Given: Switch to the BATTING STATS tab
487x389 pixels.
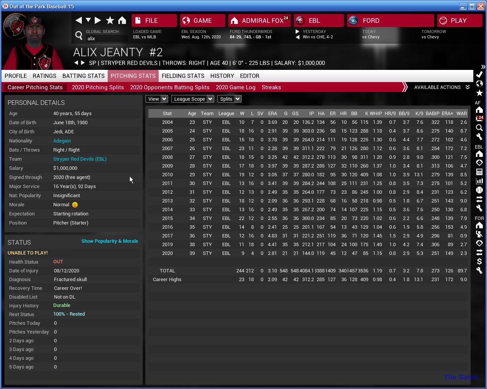Looking at the screenshot, I should click(x=83, y=76).
